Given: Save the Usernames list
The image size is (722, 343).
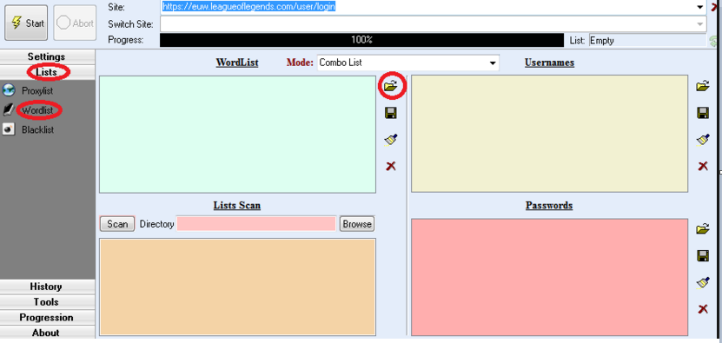Looking at the screenshot, I should coord(703,113).
